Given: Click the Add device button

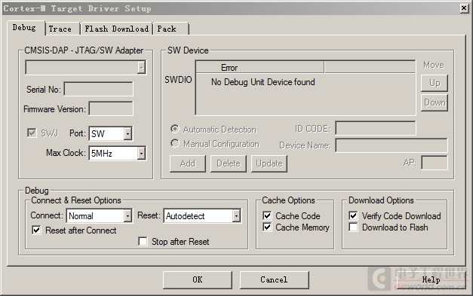Looking at the screenshot, I should pos(188,163).
